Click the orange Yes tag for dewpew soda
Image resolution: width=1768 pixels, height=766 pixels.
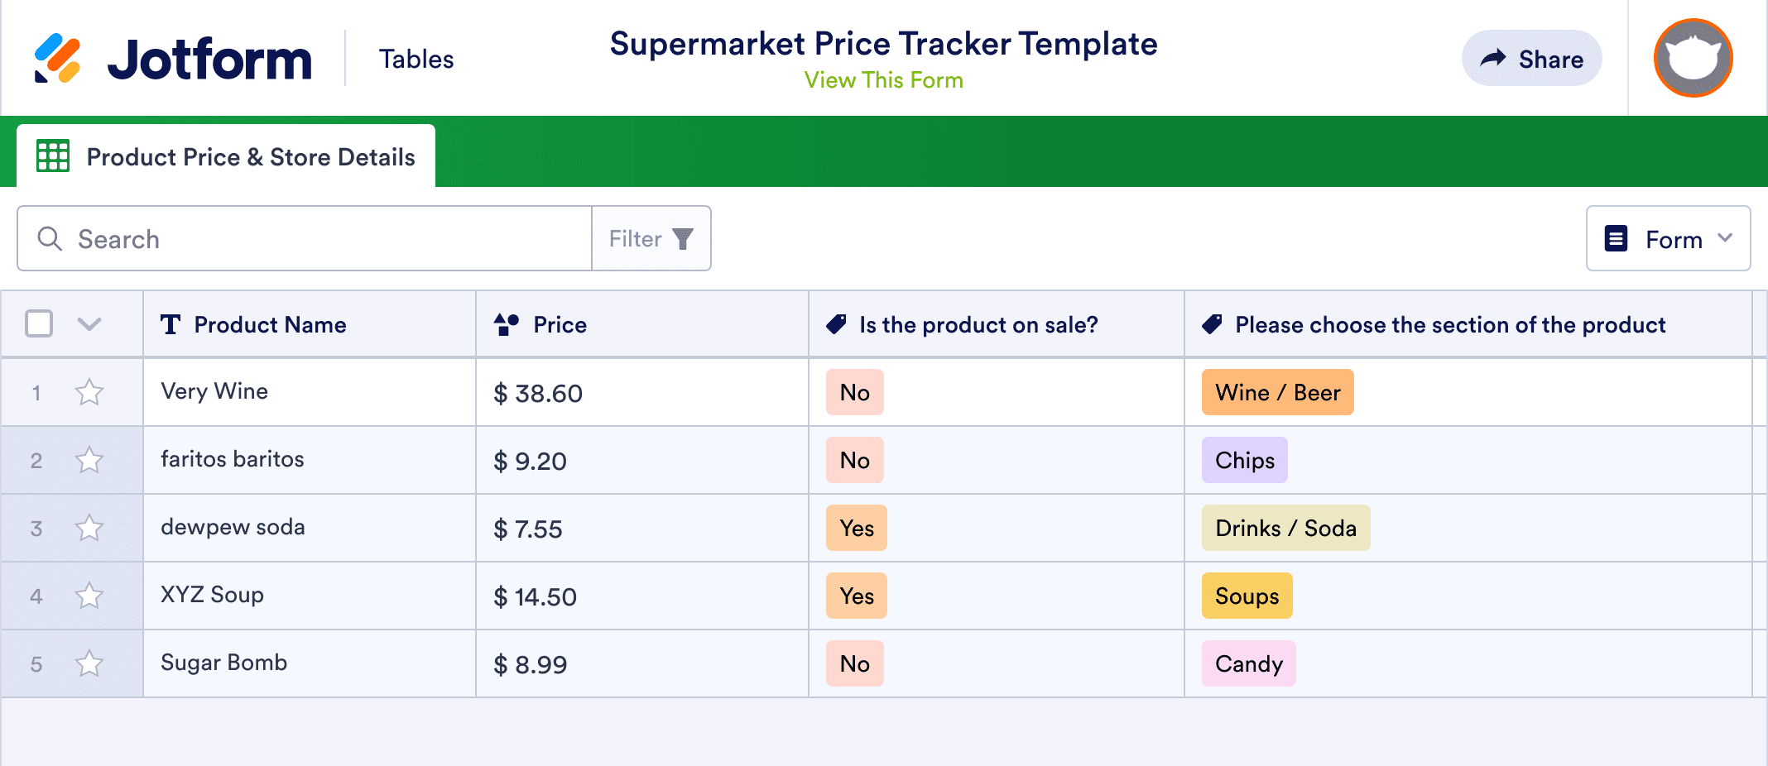[856, 528]
